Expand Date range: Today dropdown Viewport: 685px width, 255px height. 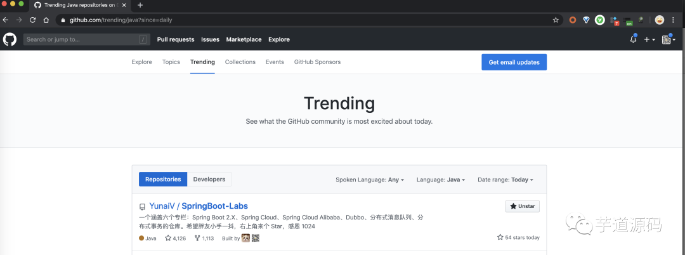[506, 180]
